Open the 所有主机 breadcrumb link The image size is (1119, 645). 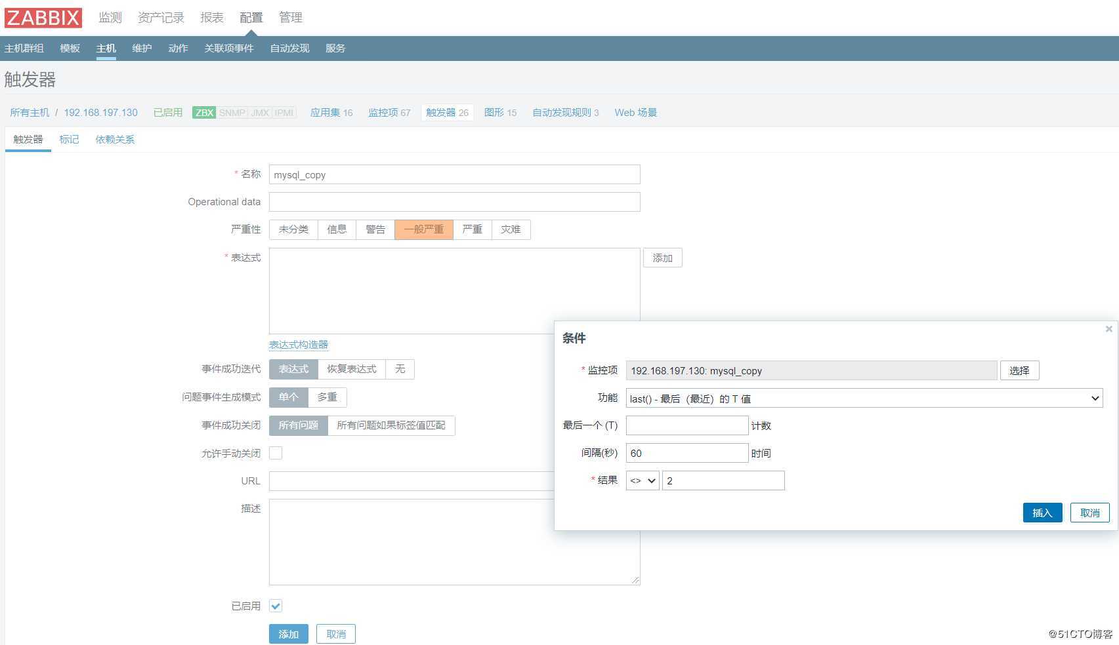(x=30, y=113)
